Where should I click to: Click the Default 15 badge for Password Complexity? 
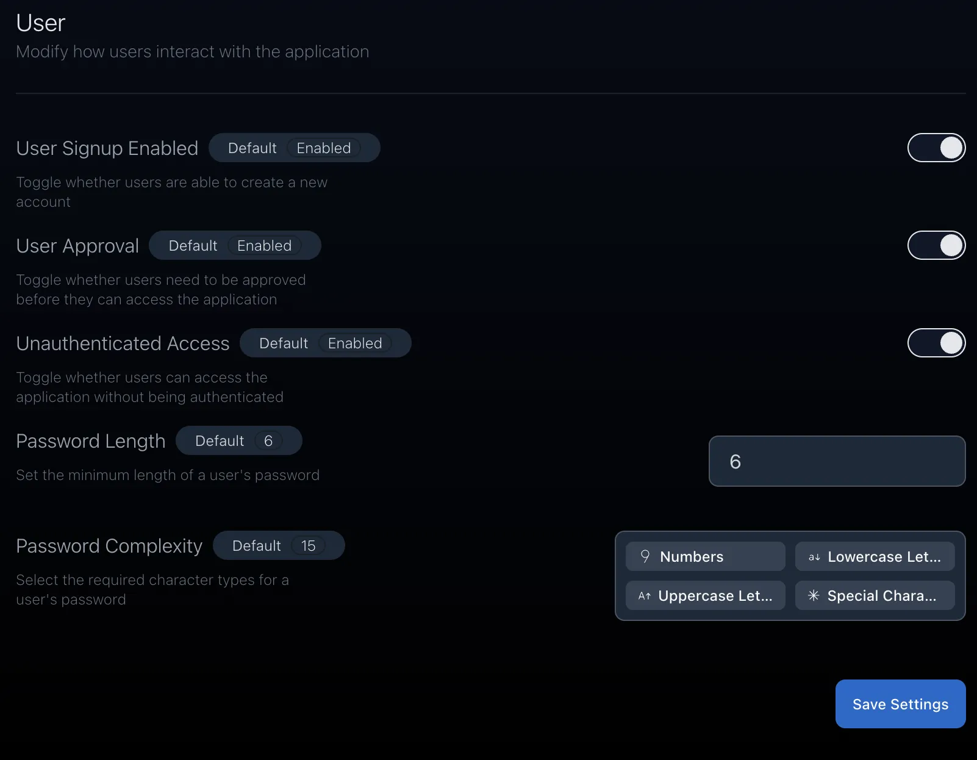(x=279, y=545)
